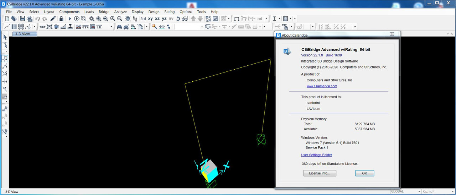The height and width of the screenshot is (195, 456).
Task: Click '360 days left on Standalone License.' text
Action: [330, 164]
